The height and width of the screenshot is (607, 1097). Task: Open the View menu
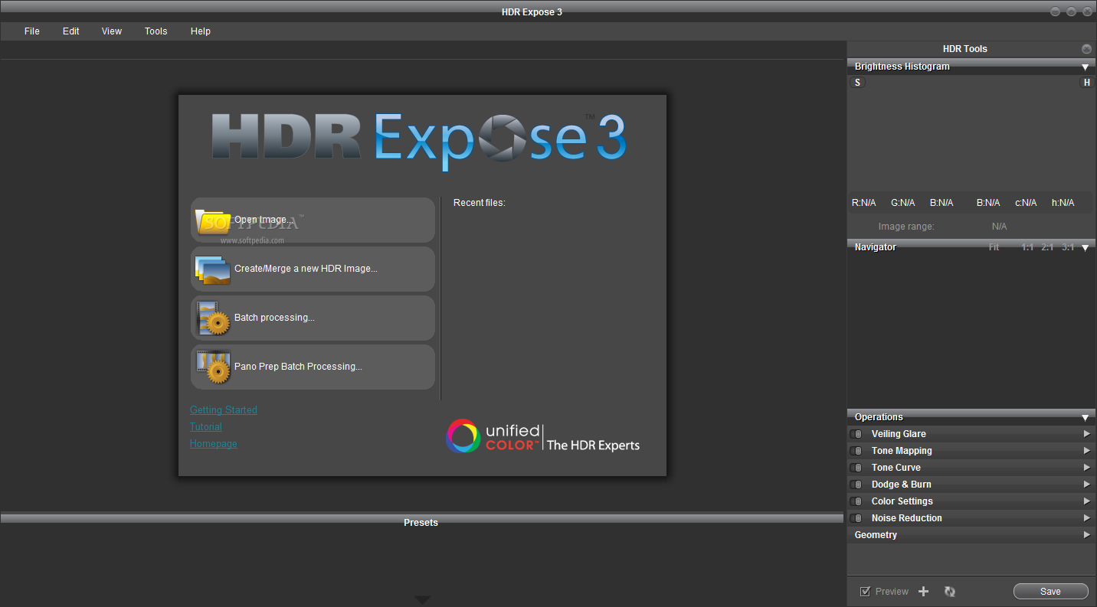point(112,31)
